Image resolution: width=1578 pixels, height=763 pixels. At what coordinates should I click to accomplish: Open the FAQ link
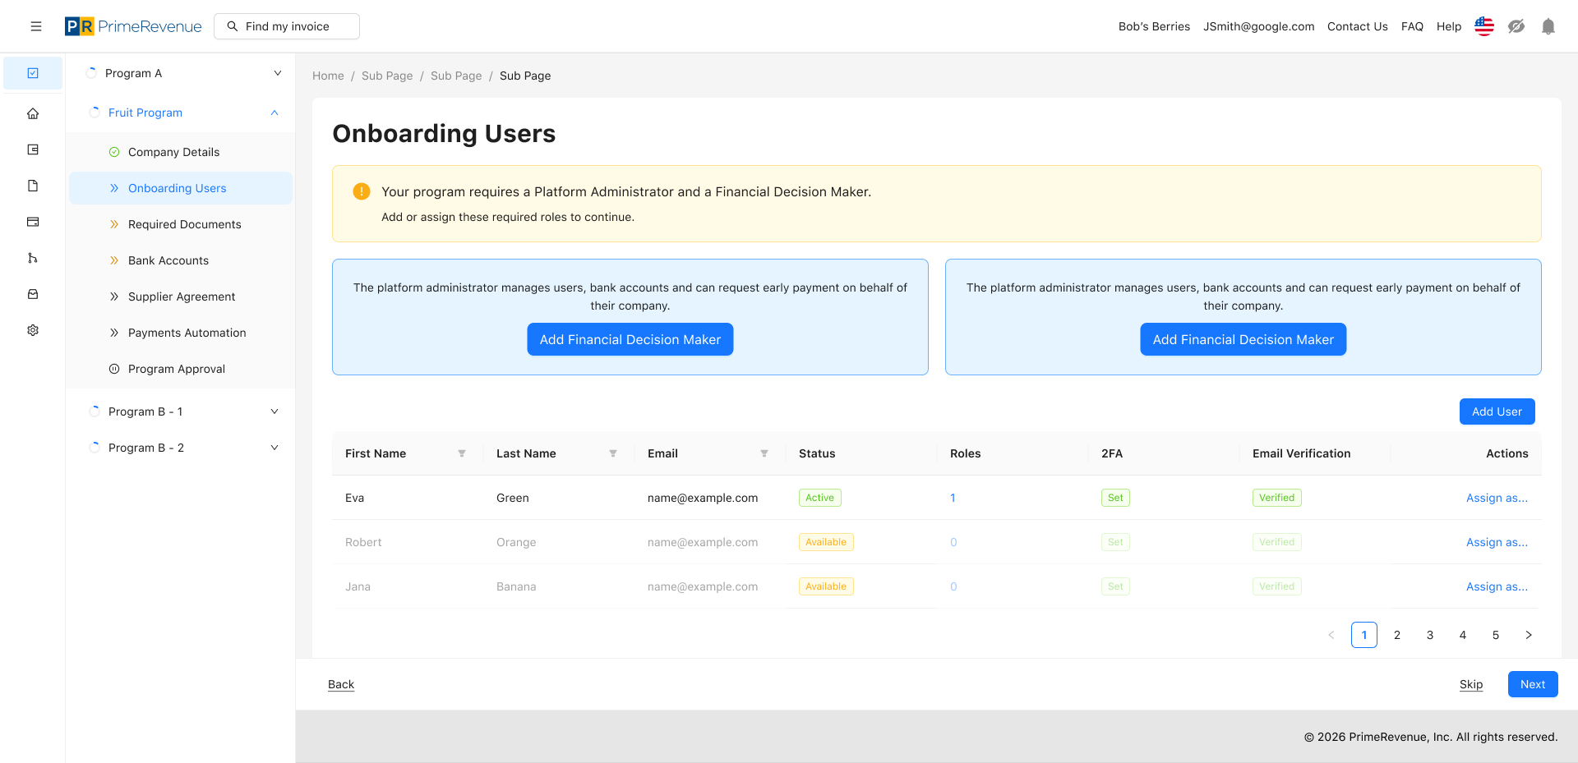(1412, 26)
